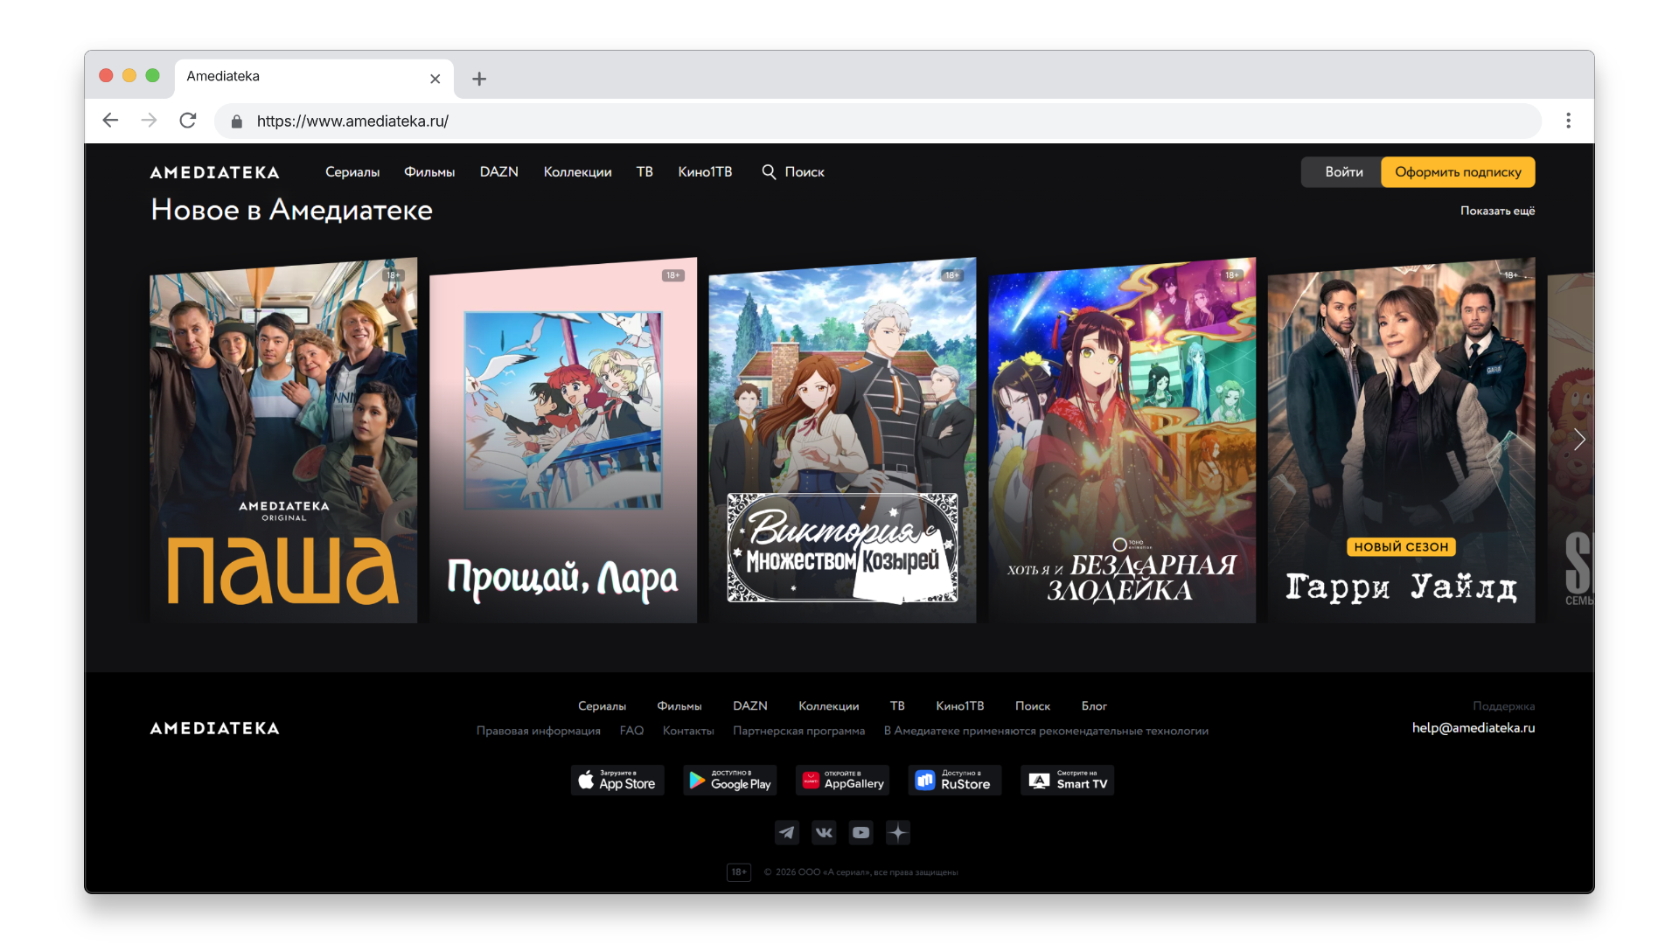Viewport: 1679px width, 944px height.
Task: Open Контакты footer link
Action: click(688, 731)
